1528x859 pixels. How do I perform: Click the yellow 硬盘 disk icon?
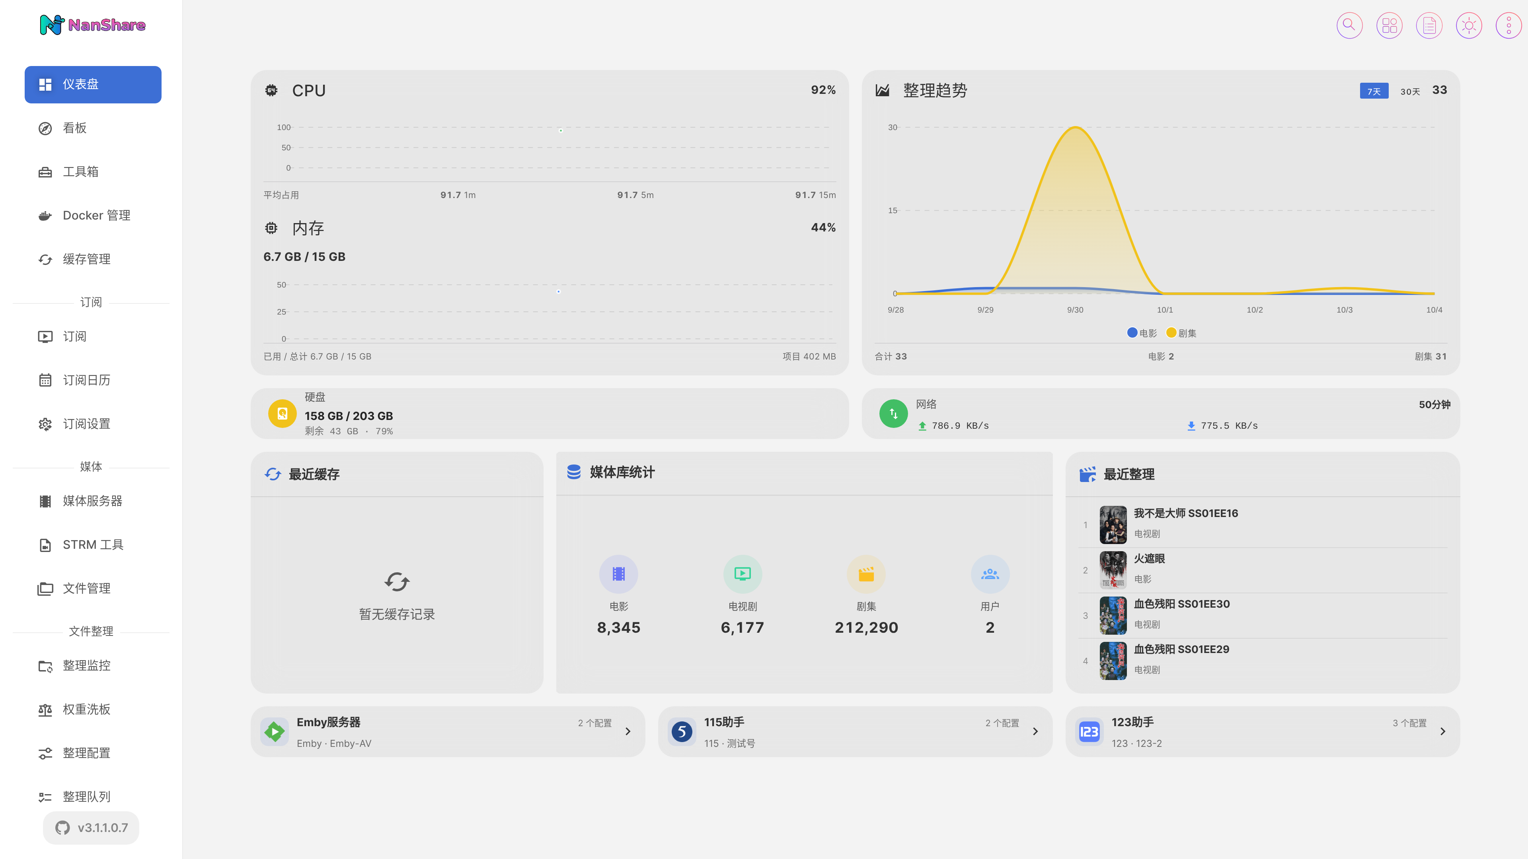pyautogui.click(x=283, y=414)
